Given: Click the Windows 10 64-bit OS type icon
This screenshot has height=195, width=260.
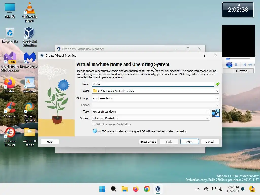Looking at the screenshot, I should pyautogui.click(x=215, y=113).
